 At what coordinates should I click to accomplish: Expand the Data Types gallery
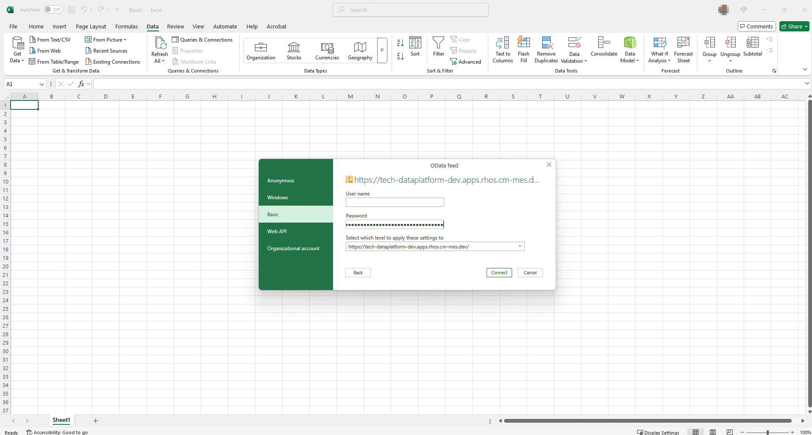(382, 50)
